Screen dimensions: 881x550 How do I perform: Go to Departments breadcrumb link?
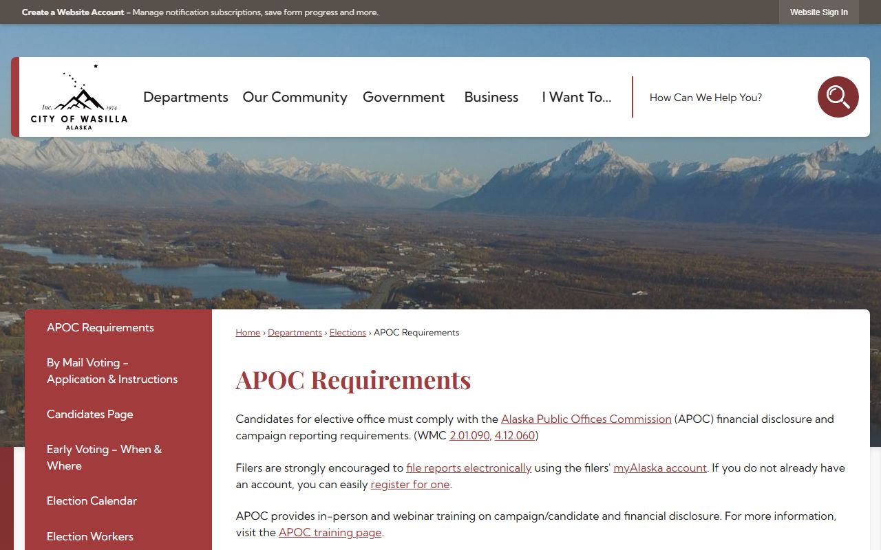click(x=295, y=333)
